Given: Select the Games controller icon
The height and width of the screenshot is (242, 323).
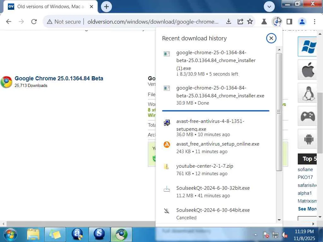Looking at the screenshot, I should [x=307, y=116].
